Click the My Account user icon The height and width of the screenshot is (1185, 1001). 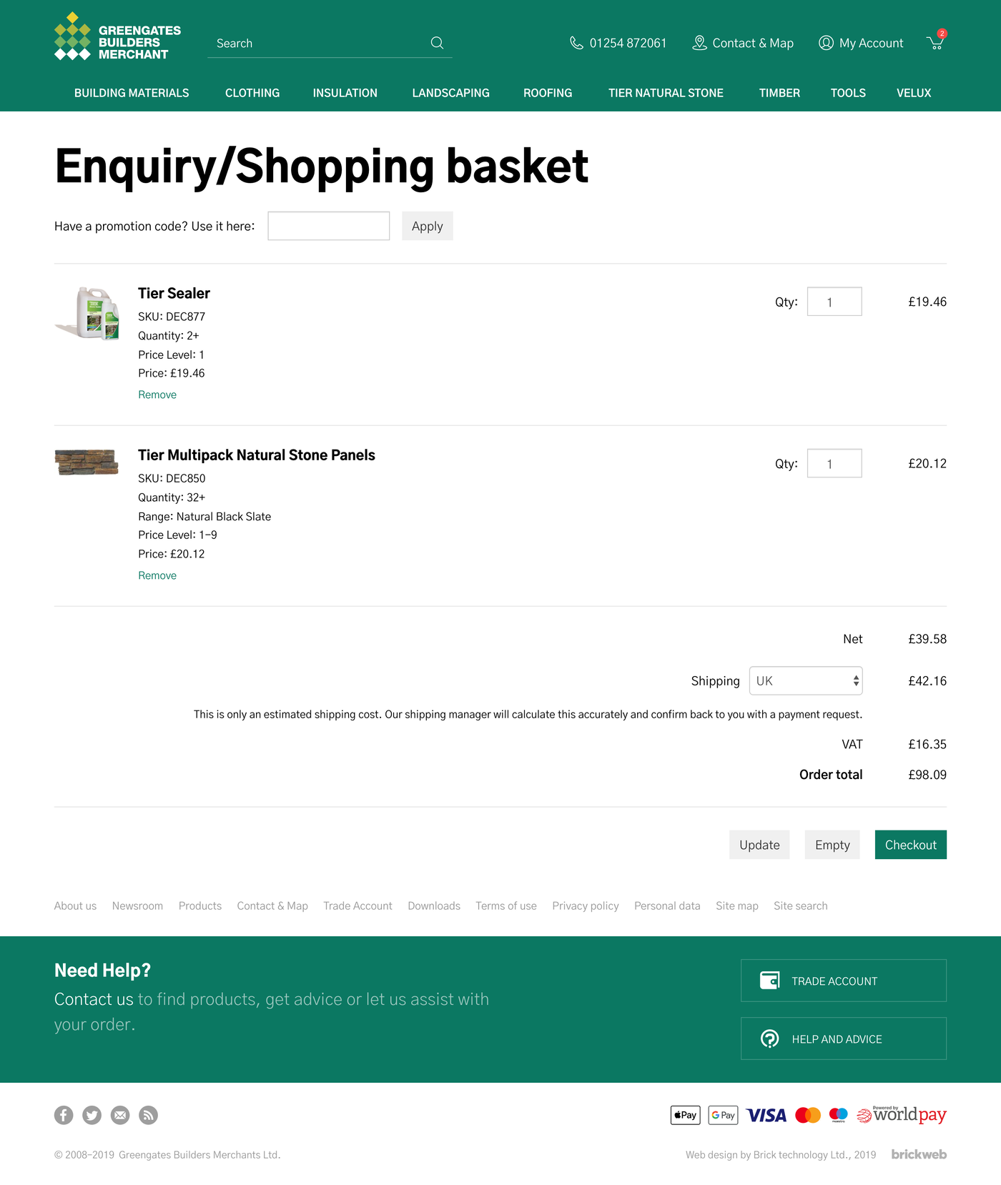(x=826, y=43)
